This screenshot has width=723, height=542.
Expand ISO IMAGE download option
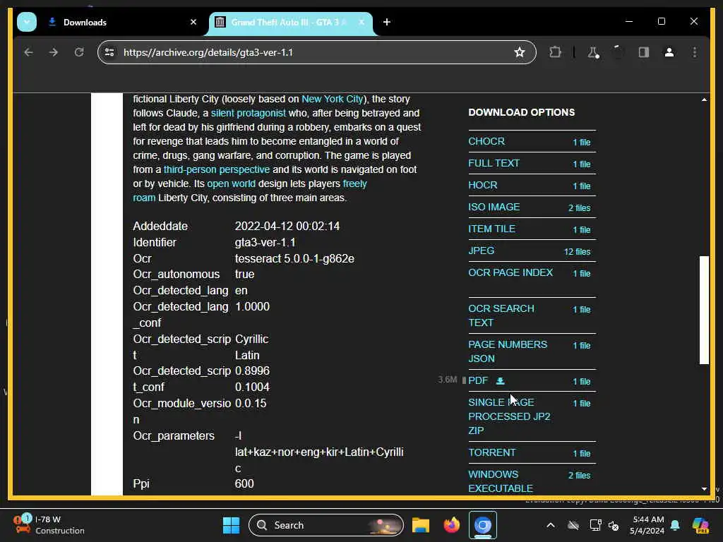(x=494, y=207)
